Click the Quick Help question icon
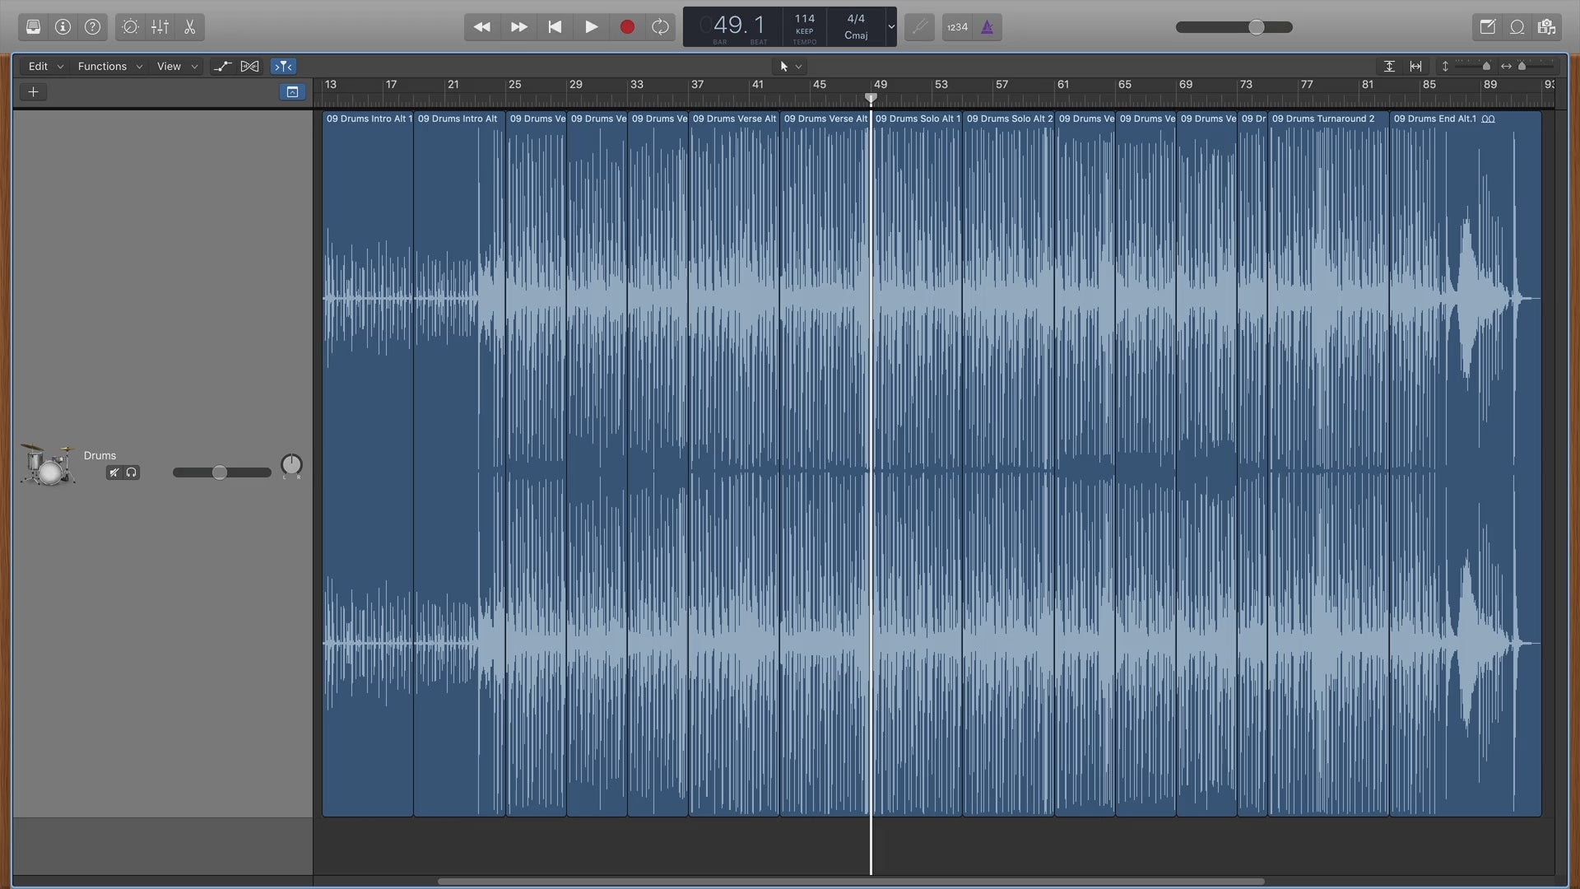The width and height of the screenshot is (1580, 889). (92, 27)
